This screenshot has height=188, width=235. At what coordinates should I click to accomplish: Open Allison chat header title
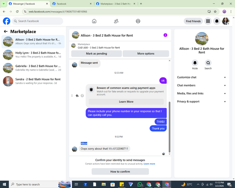click(107, 35)
